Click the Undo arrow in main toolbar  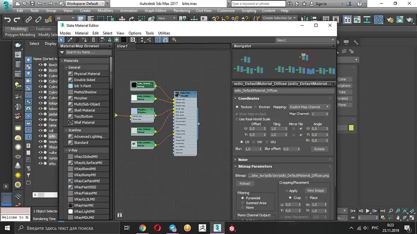coord(7,19)
